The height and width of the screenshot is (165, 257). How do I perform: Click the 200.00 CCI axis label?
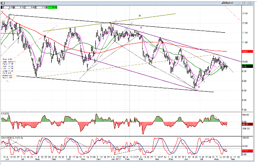[246, 115]
